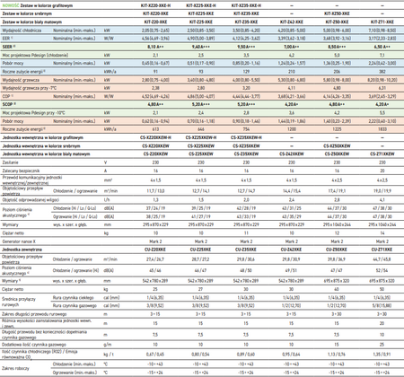
Task: Select the heating annual energy value 1833
Action: click(x=382, y=129)
